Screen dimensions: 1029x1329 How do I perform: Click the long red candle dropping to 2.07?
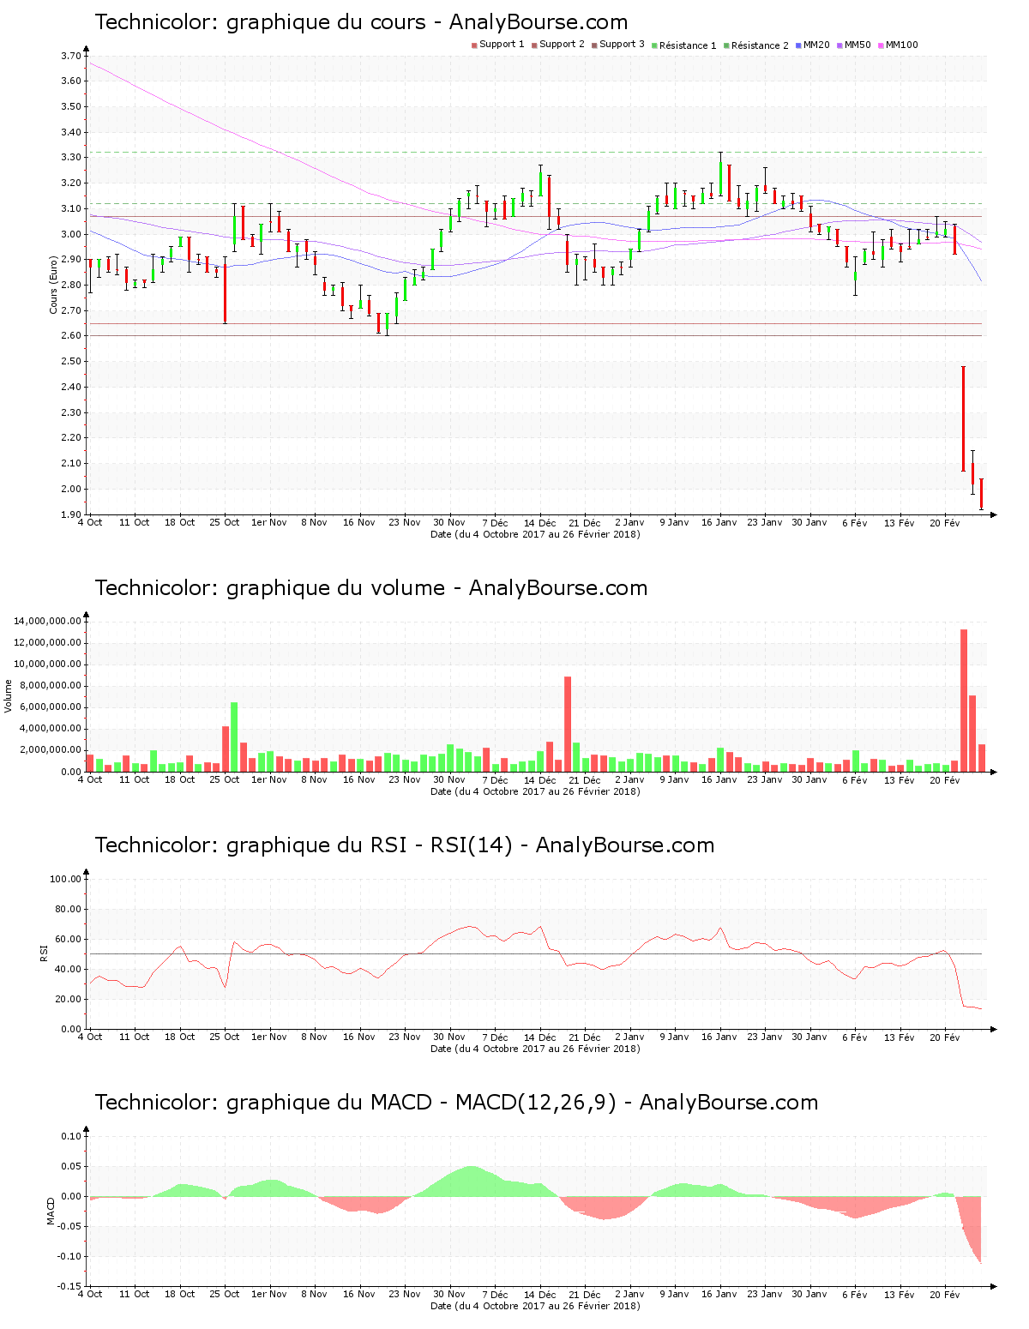click(x=963, y=418)
